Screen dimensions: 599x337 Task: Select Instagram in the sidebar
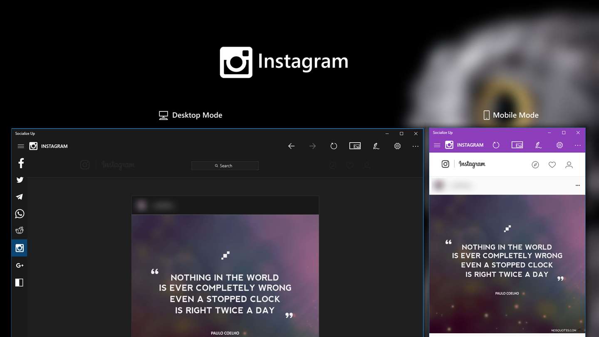click(20, 248)
